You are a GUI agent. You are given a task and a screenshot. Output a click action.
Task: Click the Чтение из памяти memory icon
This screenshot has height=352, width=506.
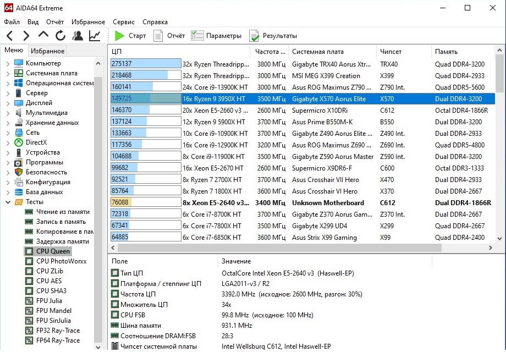pyautogui.click(x=29, y=212)
